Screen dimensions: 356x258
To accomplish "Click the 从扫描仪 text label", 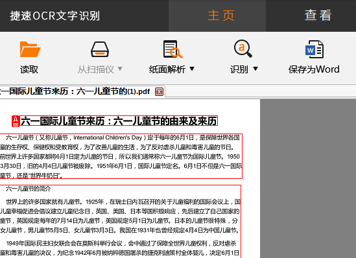I will click(95, 69).
